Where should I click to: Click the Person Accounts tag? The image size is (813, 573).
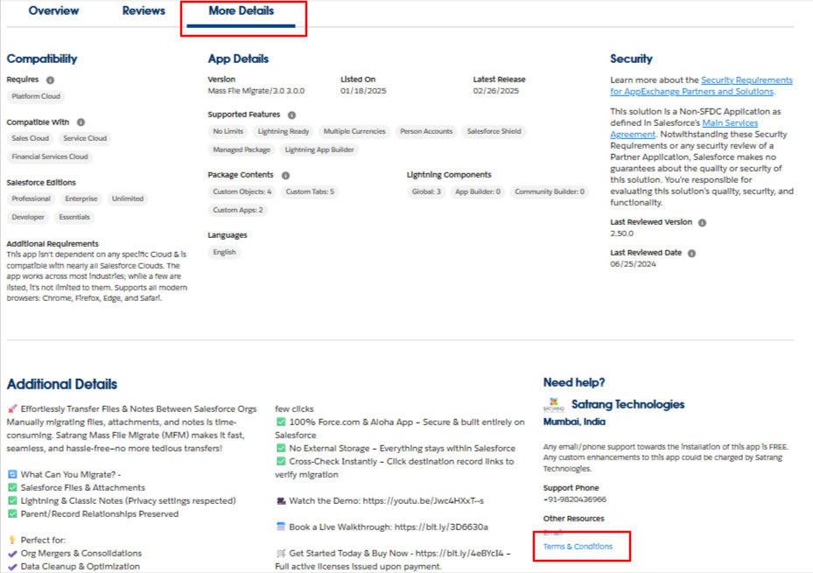(426, 131)
